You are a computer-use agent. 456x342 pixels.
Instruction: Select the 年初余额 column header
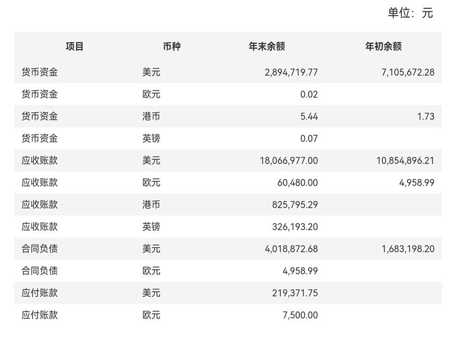(x=383, y=47)
